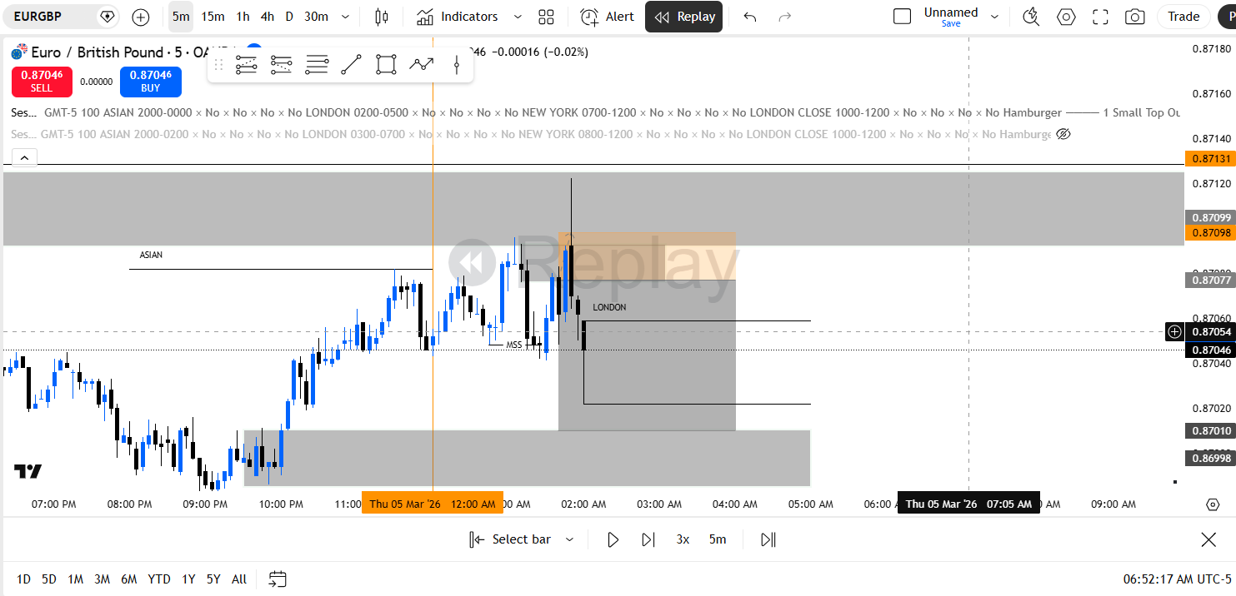Open the Trade panel button

click(1183, 17)
